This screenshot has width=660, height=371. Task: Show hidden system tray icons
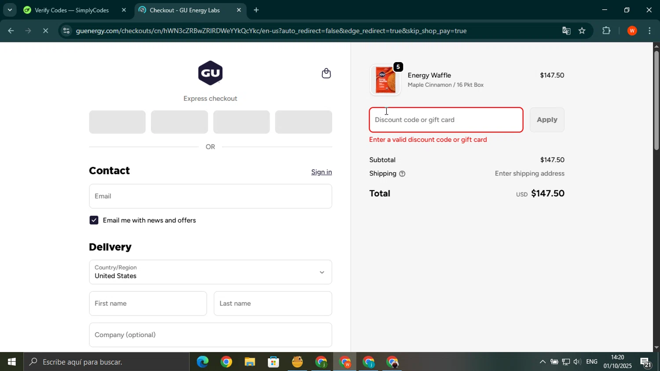543,362
